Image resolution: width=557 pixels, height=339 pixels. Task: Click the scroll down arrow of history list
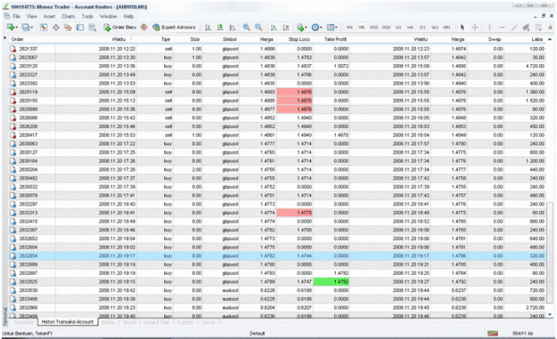(550, 315)
